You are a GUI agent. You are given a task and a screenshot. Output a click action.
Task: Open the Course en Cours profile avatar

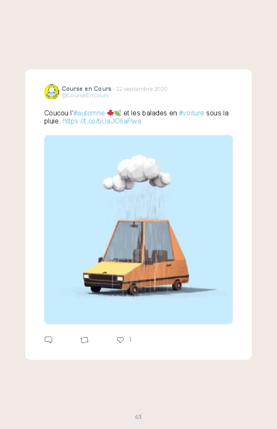coord(52,92)
